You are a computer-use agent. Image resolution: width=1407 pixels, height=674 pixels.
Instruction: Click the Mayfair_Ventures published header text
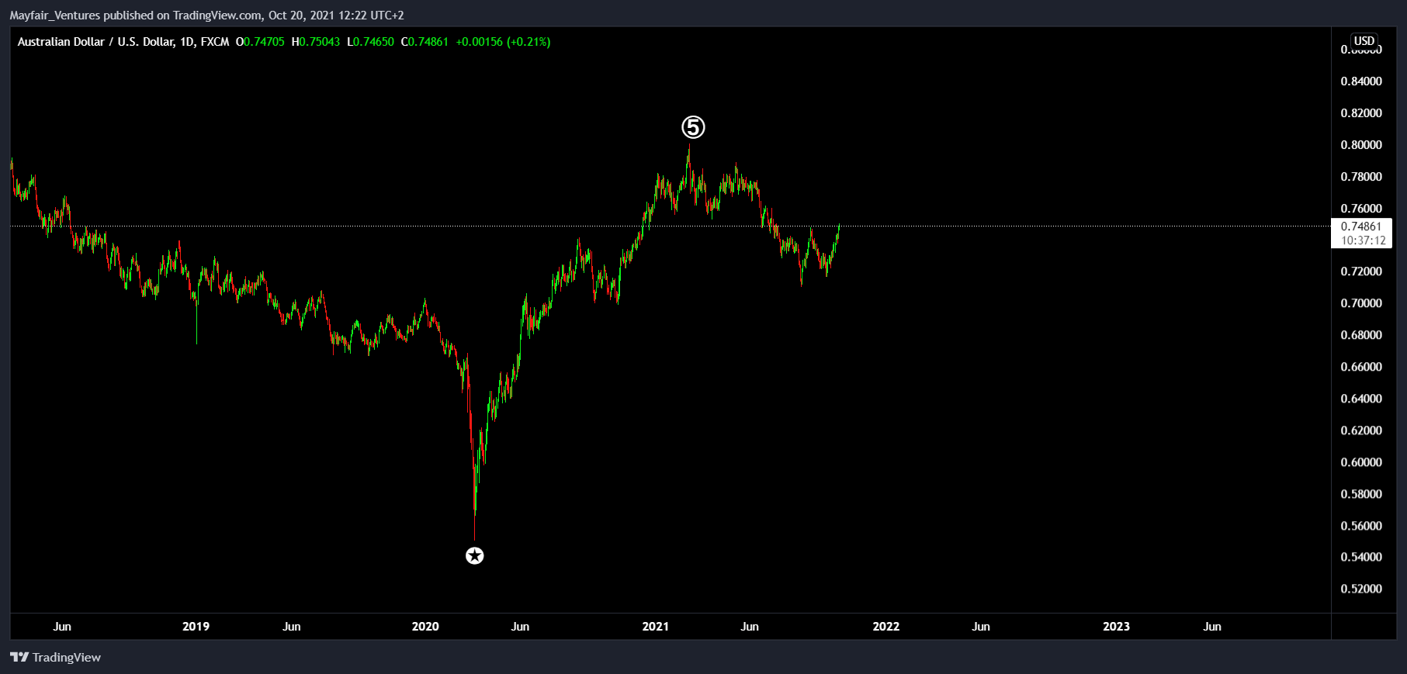click(x=206, y=16)
